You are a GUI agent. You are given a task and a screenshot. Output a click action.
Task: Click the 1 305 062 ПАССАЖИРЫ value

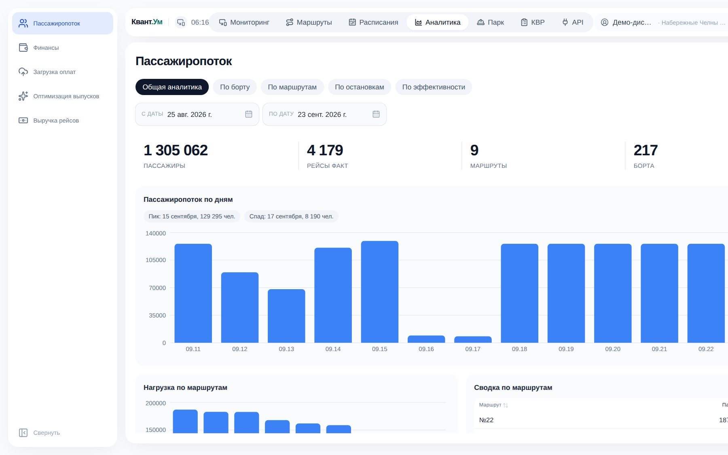pos(176,150)
